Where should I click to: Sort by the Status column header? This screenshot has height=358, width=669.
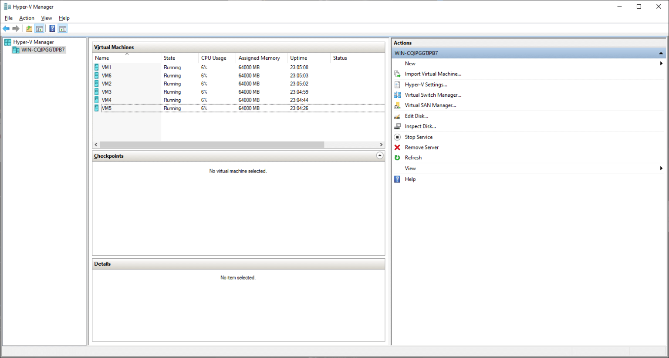pyautogui.click(x=357, y=58)
